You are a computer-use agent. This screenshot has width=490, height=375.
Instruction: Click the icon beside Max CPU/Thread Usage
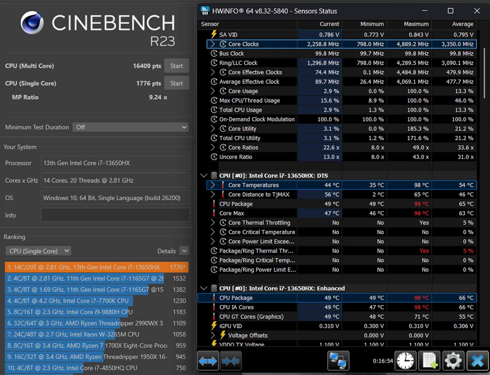click(214, 100)
